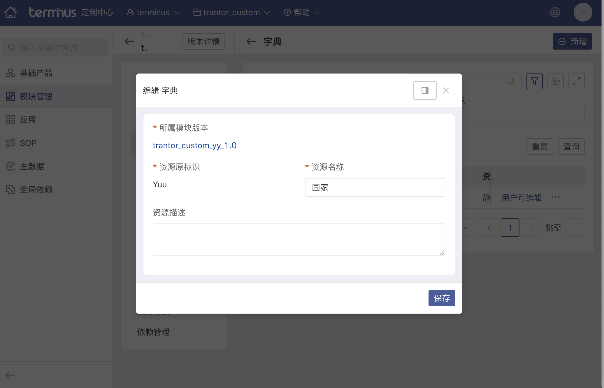Image resolution: width=604 pixels, height=388 pixels.
Task: Click the 用户可编辑 link
Action: tap(522, 198)
